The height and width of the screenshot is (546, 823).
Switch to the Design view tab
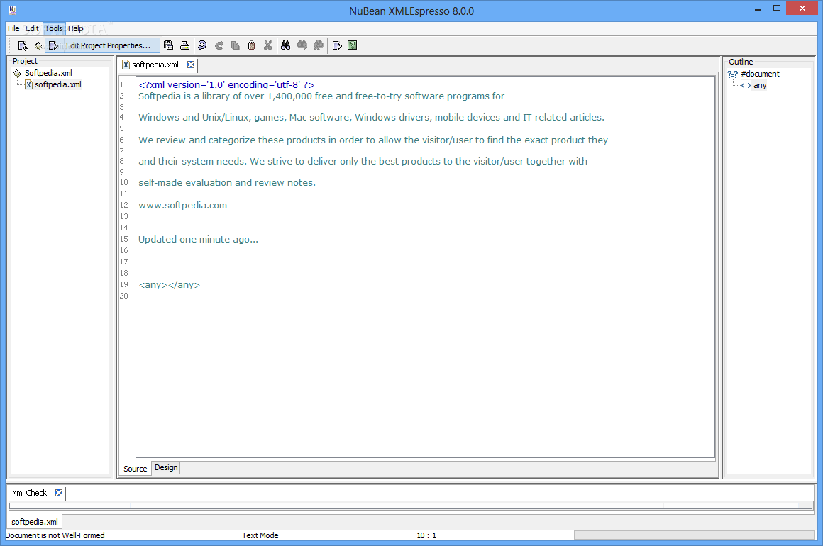click(x=166, y=467)
